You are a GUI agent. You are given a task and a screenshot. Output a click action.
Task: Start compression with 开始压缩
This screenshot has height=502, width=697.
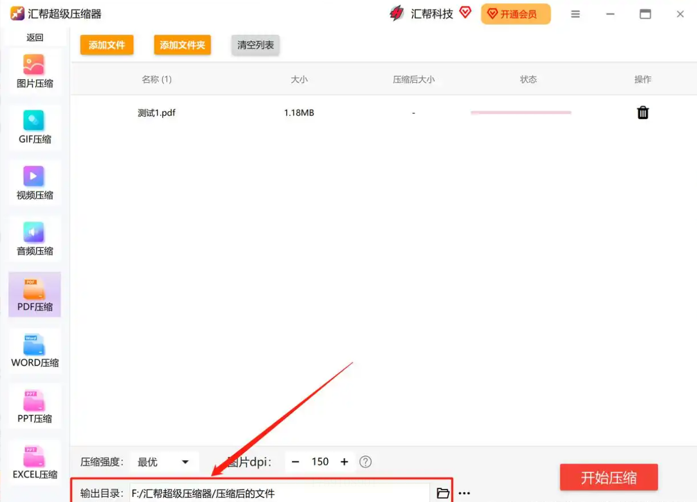click(x=609, y=477)
